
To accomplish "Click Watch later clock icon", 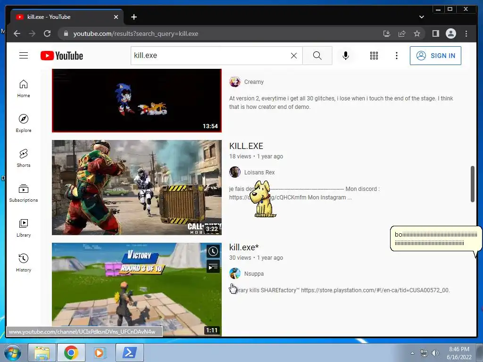I will pyautogui.click(x=213, y=252).
